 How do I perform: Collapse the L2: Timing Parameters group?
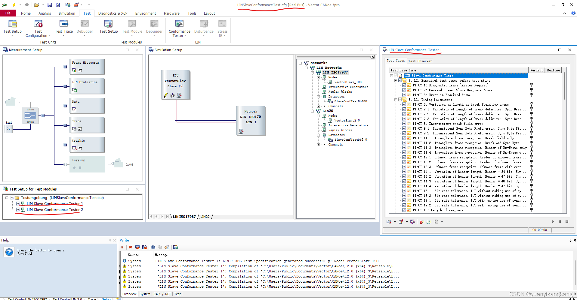click(x=395, y=100)
